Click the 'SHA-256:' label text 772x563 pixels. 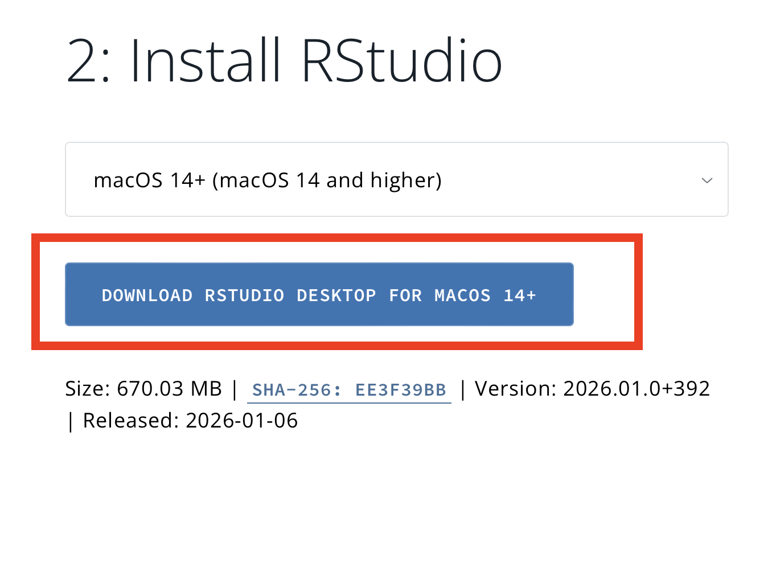tap(297, 390)
